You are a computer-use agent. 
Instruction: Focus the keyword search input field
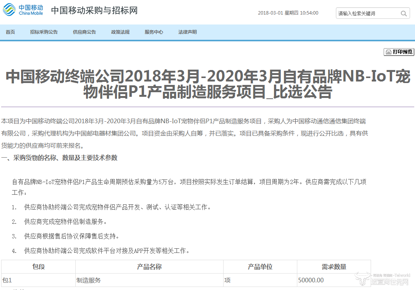(367, 14)
